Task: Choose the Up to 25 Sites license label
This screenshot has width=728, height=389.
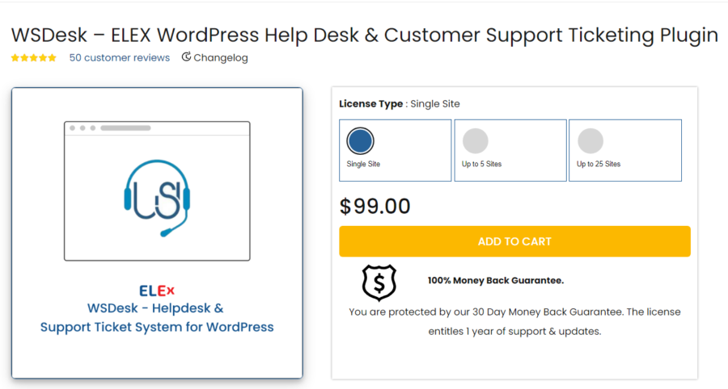Action: click(599, 164)
